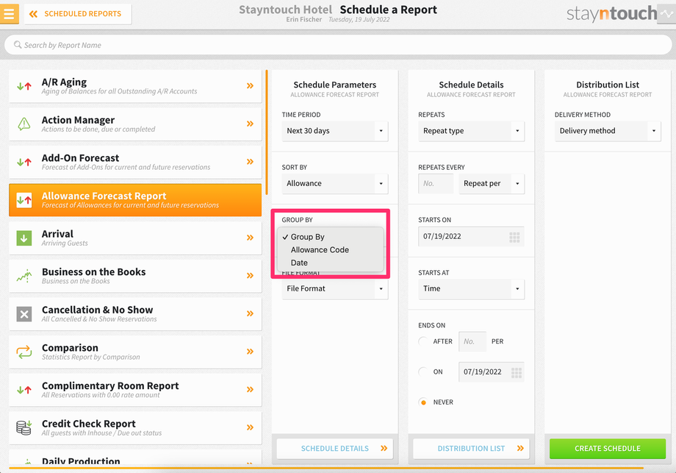This screenshot has width=676, height=473.
Task: Click the Schedule Details button
Action: coord(335,449)
